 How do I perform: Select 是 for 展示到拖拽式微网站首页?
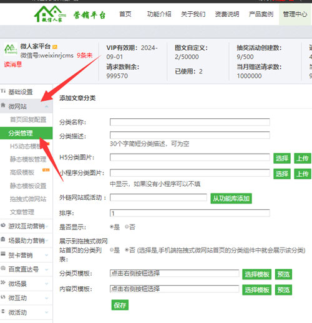click(112, 250)
